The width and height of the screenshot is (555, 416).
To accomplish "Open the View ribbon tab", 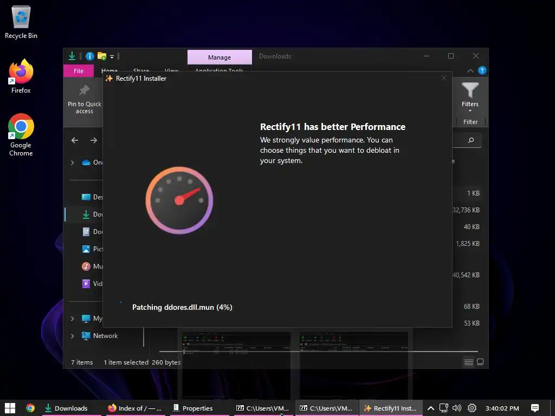I will (x=171, y=70).
